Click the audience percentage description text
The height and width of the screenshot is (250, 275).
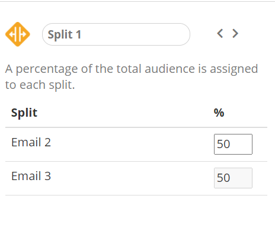[132, 77]
